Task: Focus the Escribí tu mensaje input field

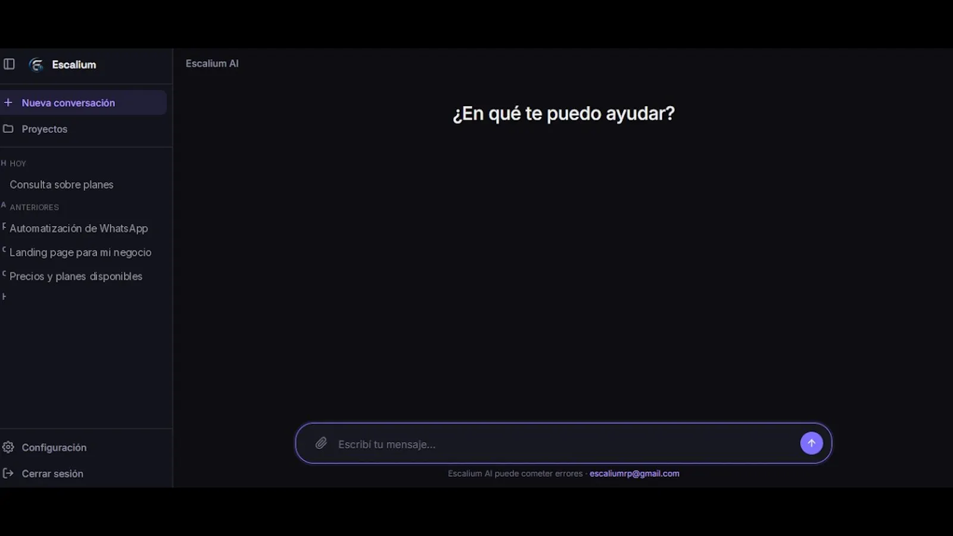Action: 563,444
